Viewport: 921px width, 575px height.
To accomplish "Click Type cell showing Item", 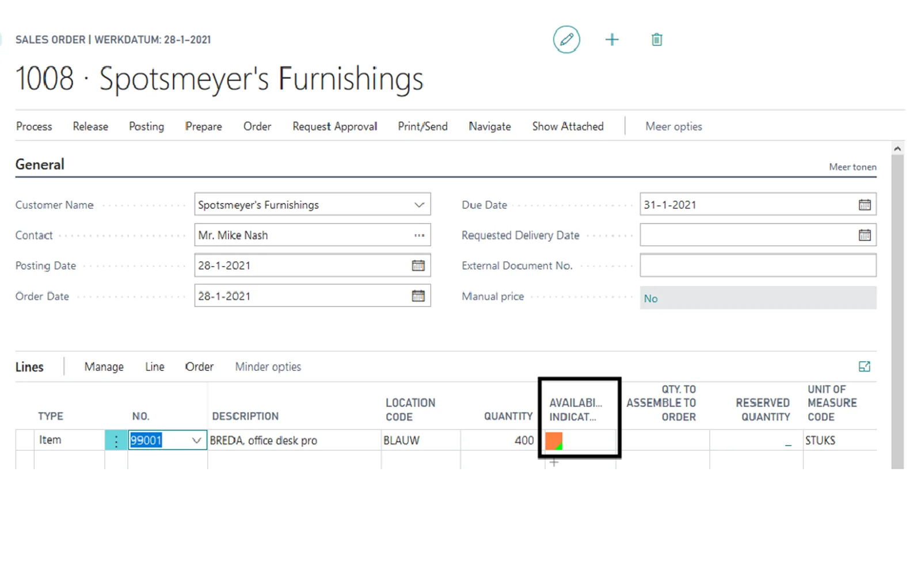I will coord(69,440).
